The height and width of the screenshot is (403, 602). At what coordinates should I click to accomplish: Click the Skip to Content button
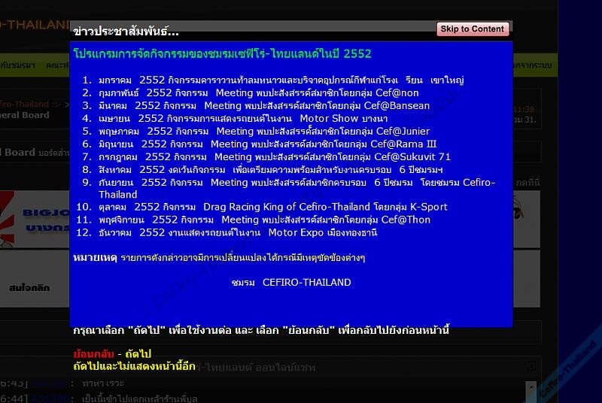pyautogui.click(x=473, y=29)
